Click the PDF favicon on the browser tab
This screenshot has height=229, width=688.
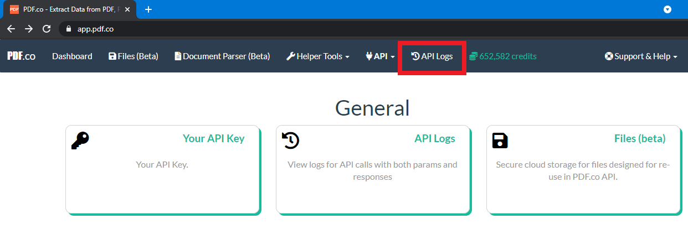coord(14,9)
